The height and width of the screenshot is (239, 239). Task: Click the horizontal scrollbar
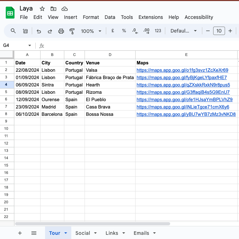(x=93, y=224)
